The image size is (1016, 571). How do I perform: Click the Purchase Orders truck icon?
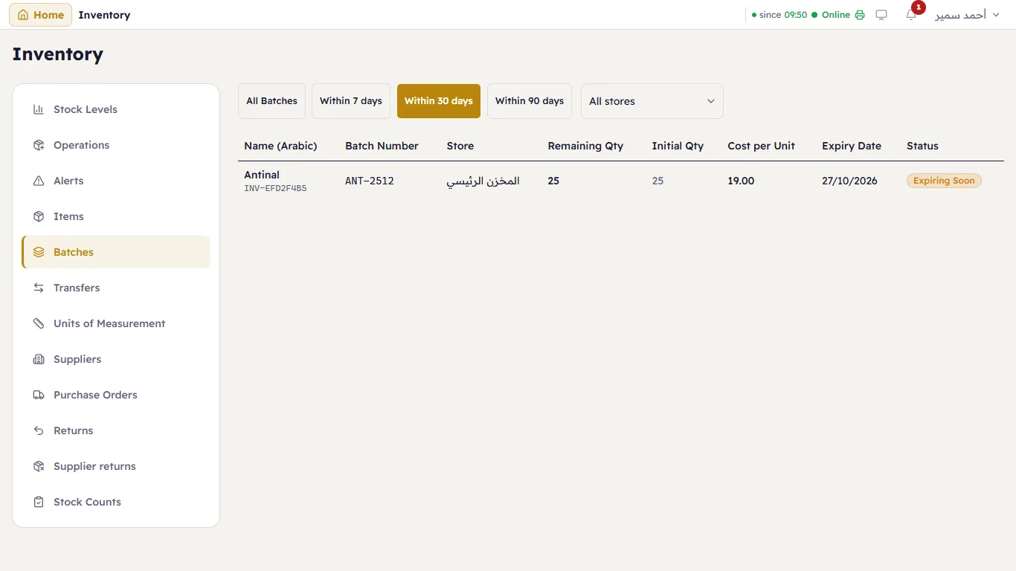[x=39, y=395]
